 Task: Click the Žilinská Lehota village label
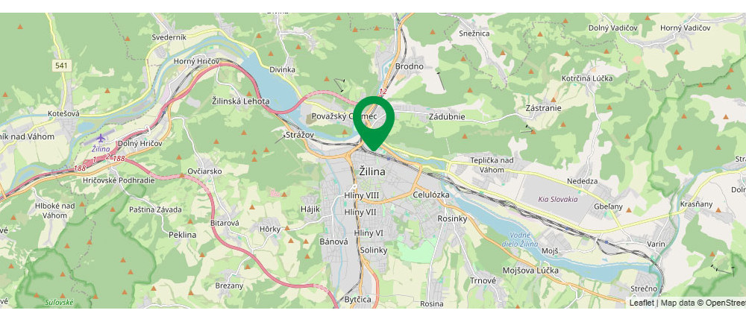click(241, 101)
